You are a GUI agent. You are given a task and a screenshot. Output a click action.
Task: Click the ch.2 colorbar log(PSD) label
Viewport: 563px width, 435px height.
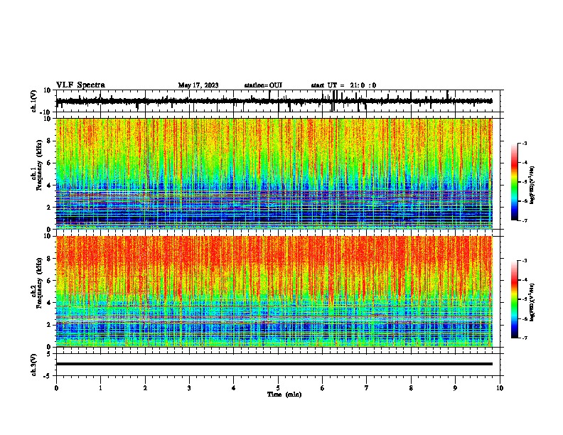532,302
